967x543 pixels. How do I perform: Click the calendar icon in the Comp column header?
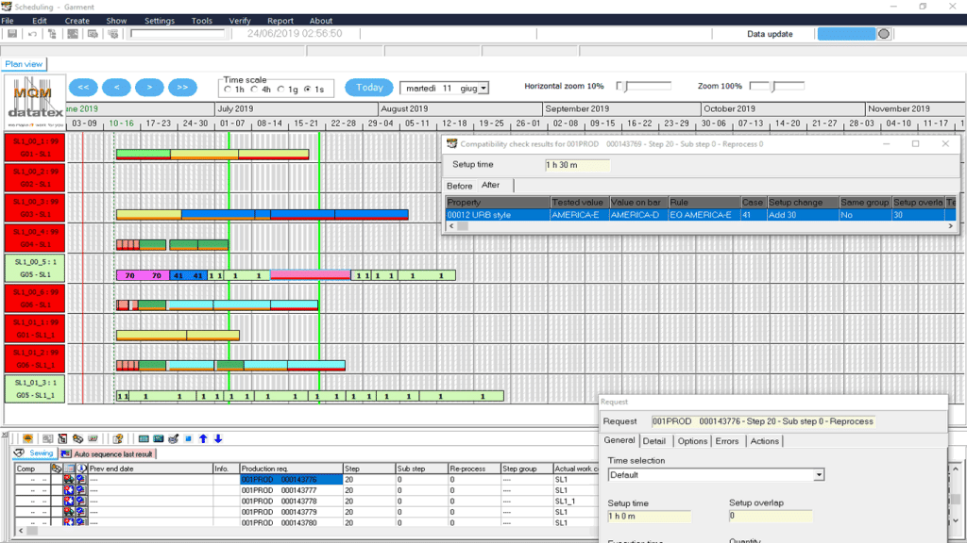pyautogui.click(x=69, y=469)
